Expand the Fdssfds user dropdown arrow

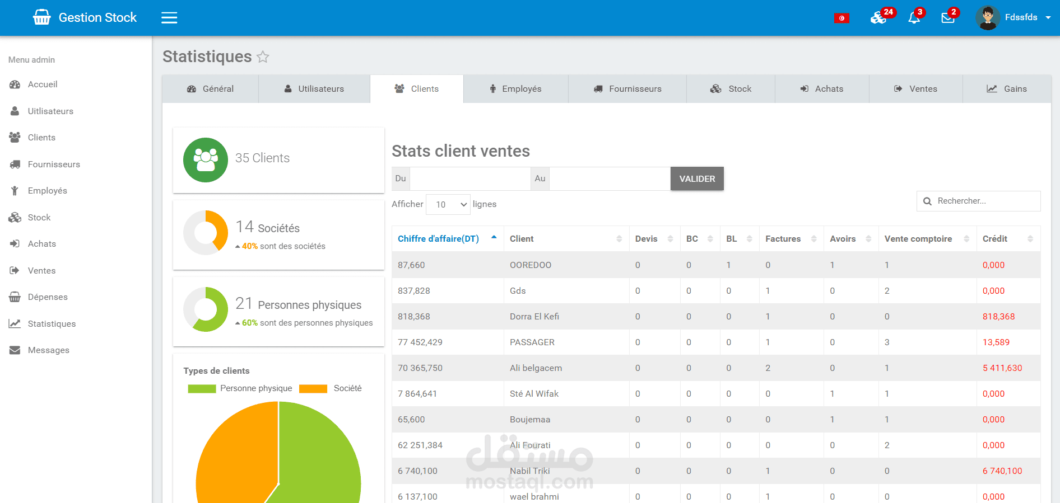(x=1048, y=17)
